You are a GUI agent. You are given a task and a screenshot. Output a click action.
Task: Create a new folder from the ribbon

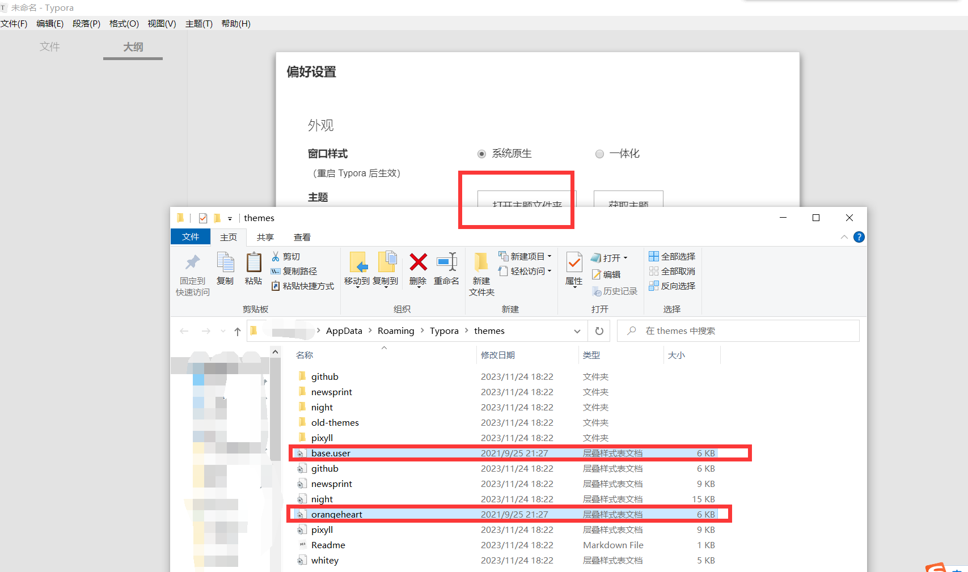coord(481,275)
